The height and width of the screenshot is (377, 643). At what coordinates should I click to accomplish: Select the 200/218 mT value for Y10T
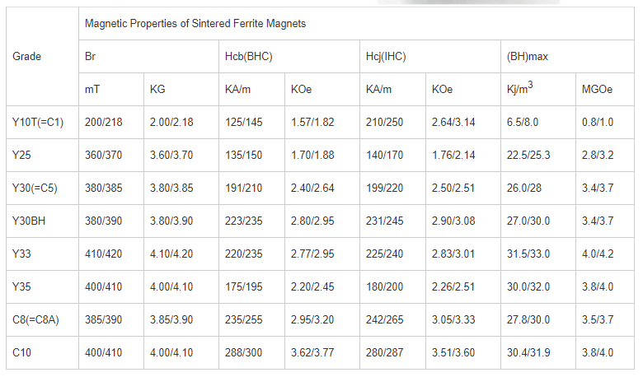click(103, 123)
